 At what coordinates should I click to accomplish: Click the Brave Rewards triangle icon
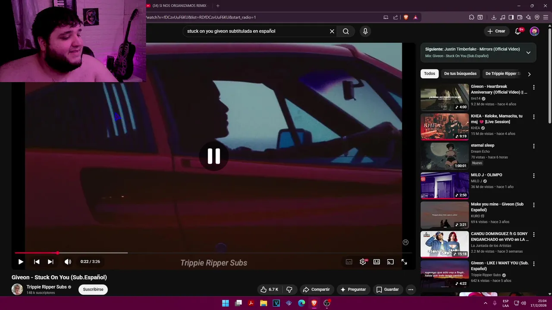(x=415, y=17)
